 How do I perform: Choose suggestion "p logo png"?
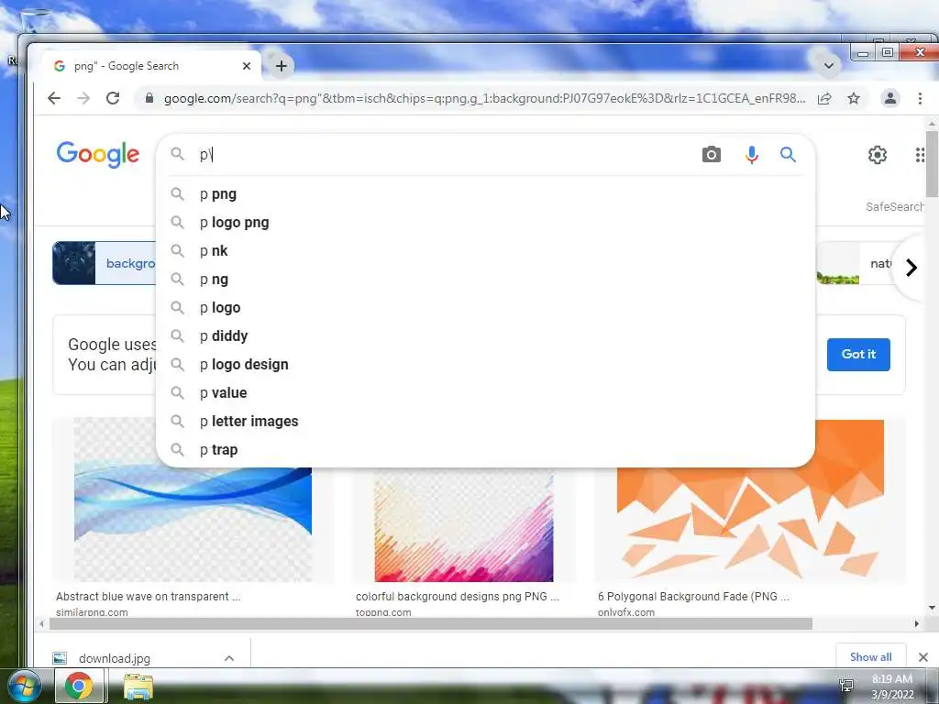pyautogui.click(x=485, y=223)
